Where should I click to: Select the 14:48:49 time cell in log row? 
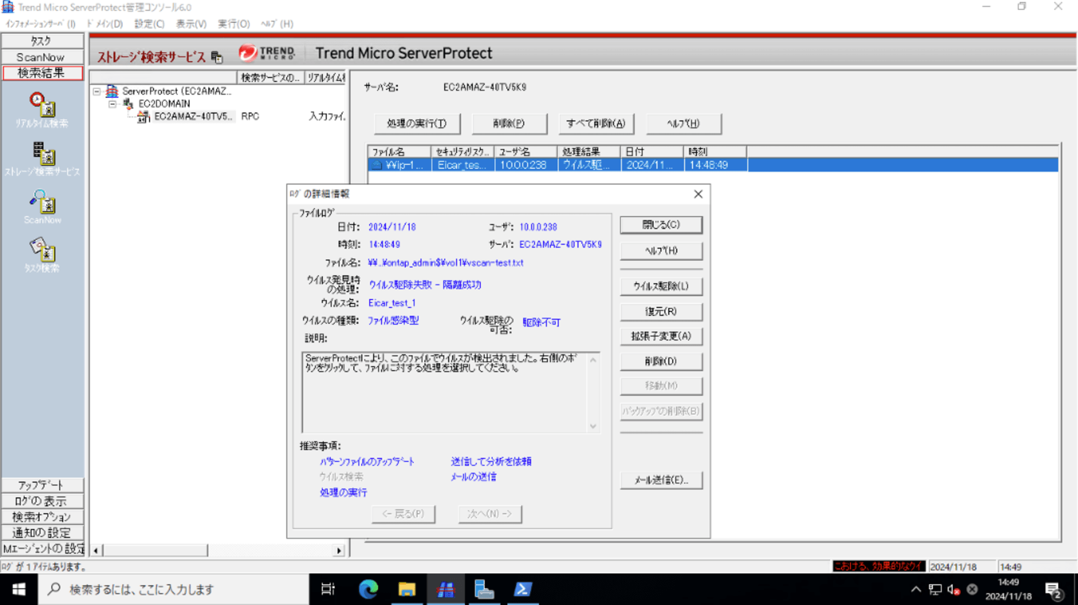[x=715, y=165]
